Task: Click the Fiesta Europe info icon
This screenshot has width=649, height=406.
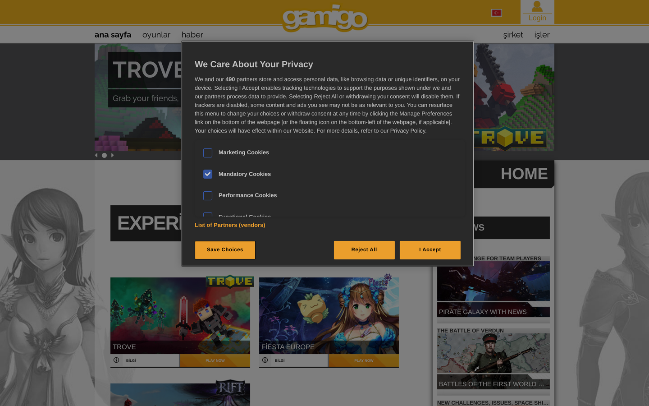Action: pos(265,360)
